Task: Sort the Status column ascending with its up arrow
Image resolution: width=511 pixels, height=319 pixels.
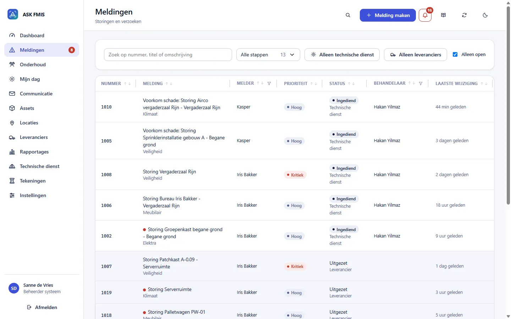Action: click(x=349, y=84)
